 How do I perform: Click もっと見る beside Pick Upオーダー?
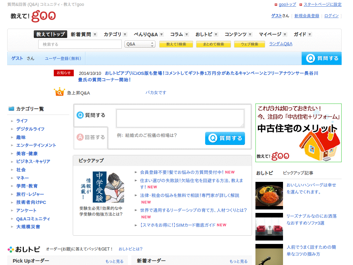click(114, 262)
